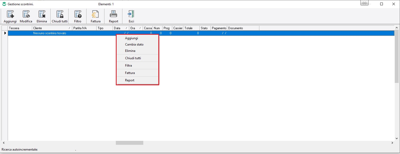The image size is (400, 154).
Task: Sort by the Ora column header
Action: (x=136, y=28)
